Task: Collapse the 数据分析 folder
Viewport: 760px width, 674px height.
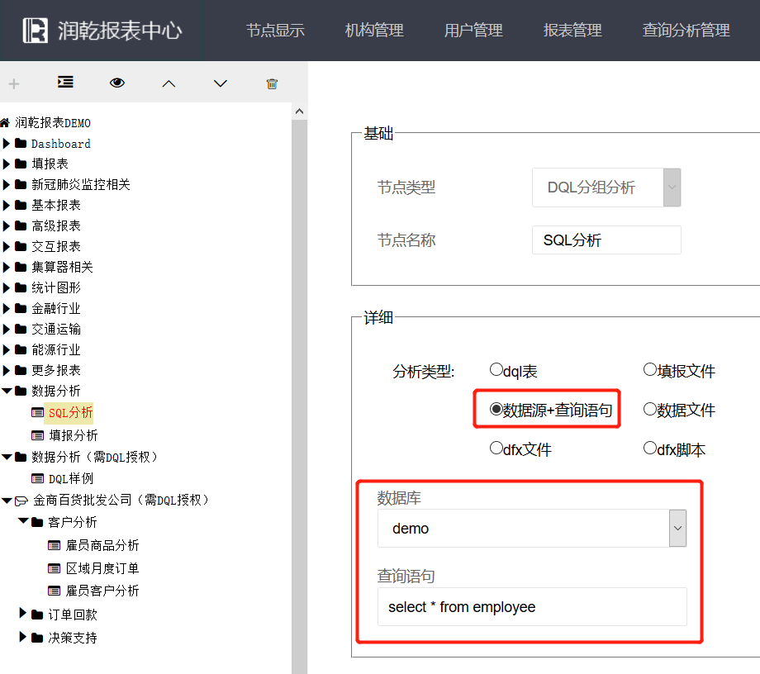Action: tap(7, 391)
